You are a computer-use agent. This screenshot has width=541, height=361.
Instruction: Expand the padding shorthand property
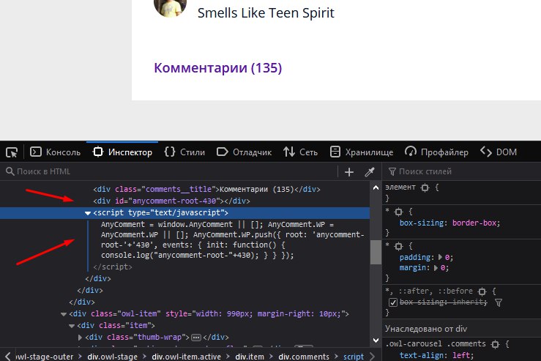(x=440, y=257)
